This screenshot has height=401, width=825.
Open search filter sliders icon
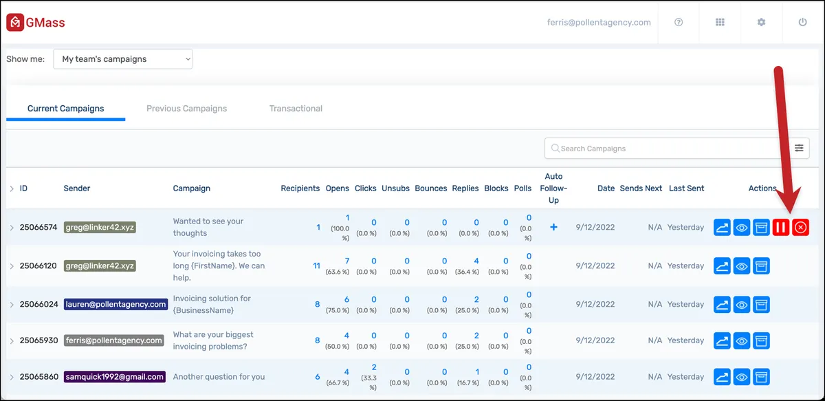click(799, 148)
